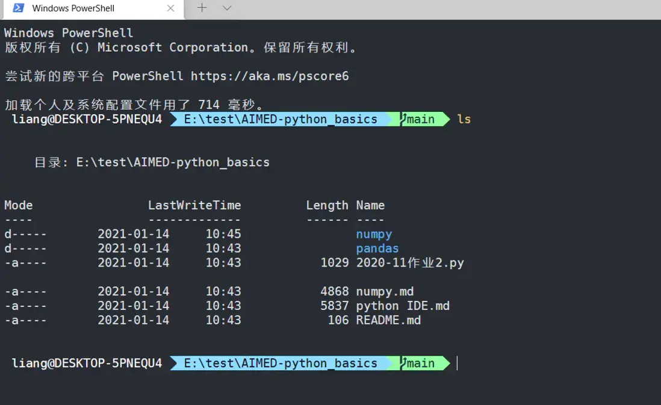Click the numpy.md file name
Viewport: 661px width, 405px height.
(385, 292)
